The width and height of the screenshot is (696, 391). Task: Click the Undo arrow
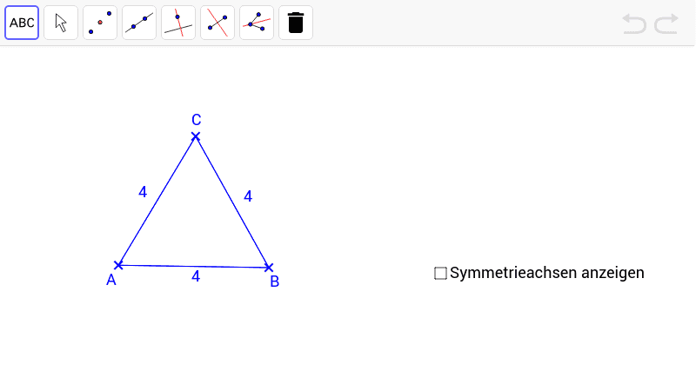coord(634,23)
